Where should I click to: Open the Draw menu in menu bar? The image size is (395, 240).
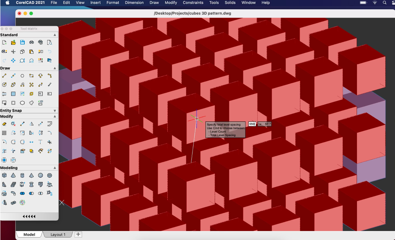[x=154, y=3]
